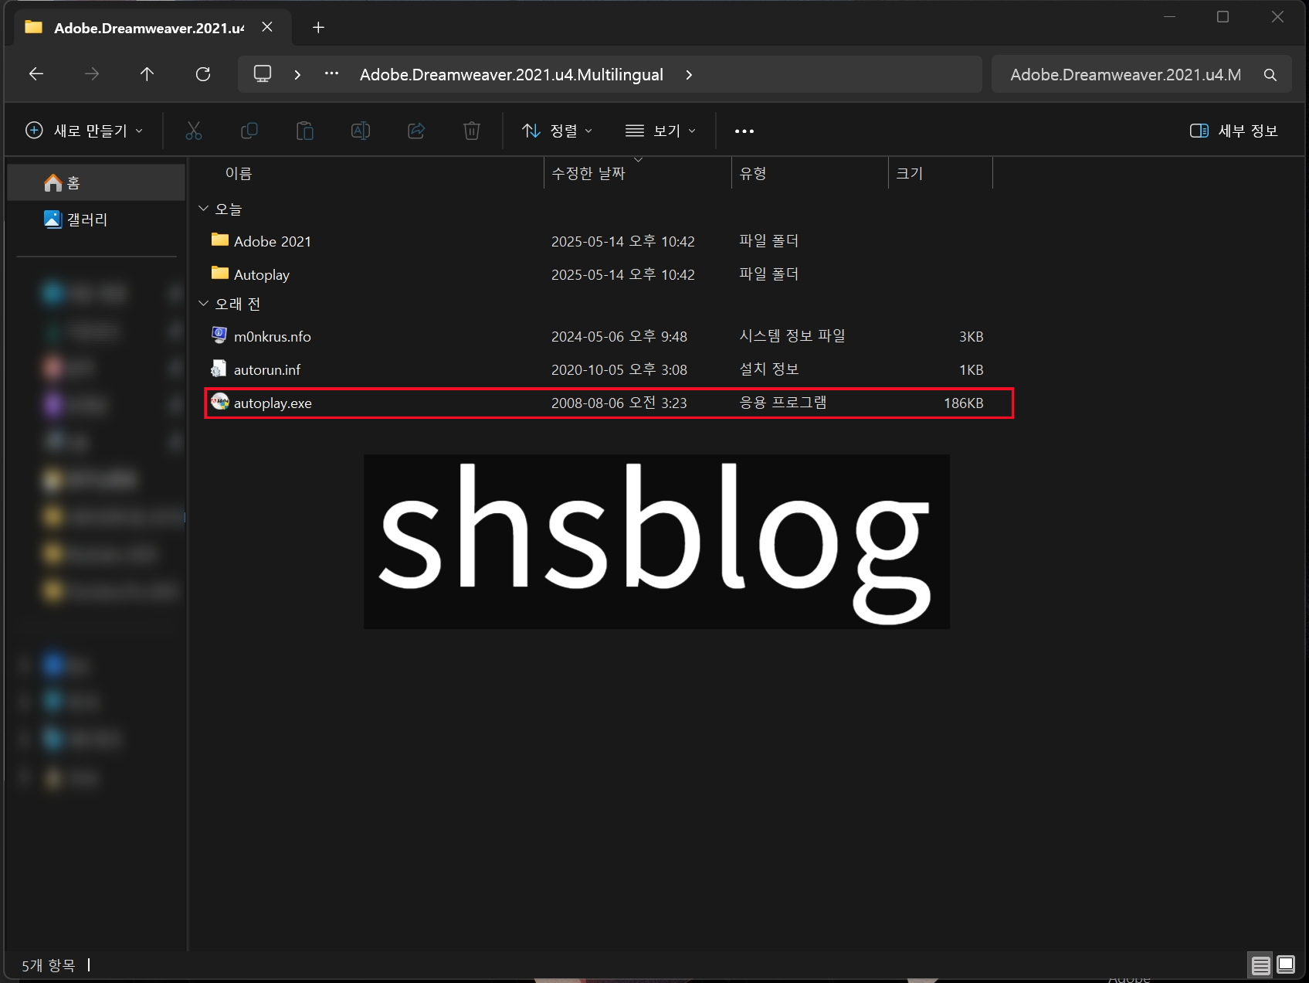Toggle the 세부 정보 details pane
1309x983 pixels.
click(1234, 131)
